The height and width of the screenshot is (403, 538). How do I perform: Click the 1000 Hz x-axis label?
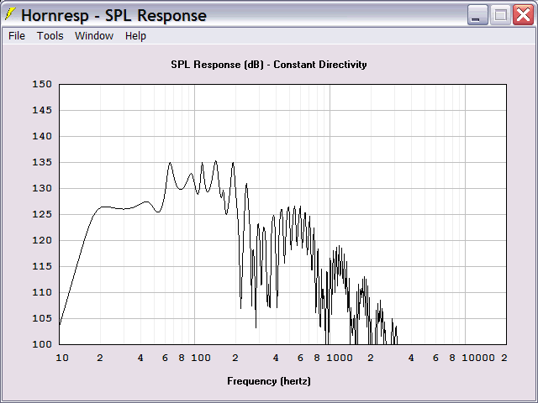(x=340, y=358)
